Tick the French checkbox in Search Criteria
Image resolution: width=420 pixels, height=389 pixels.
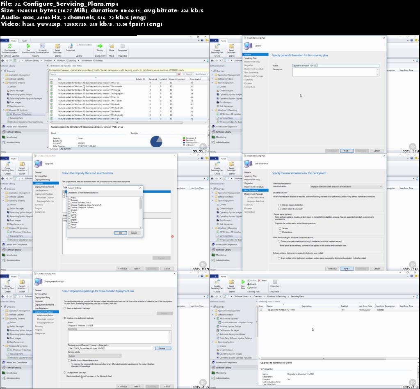(69, 227)
